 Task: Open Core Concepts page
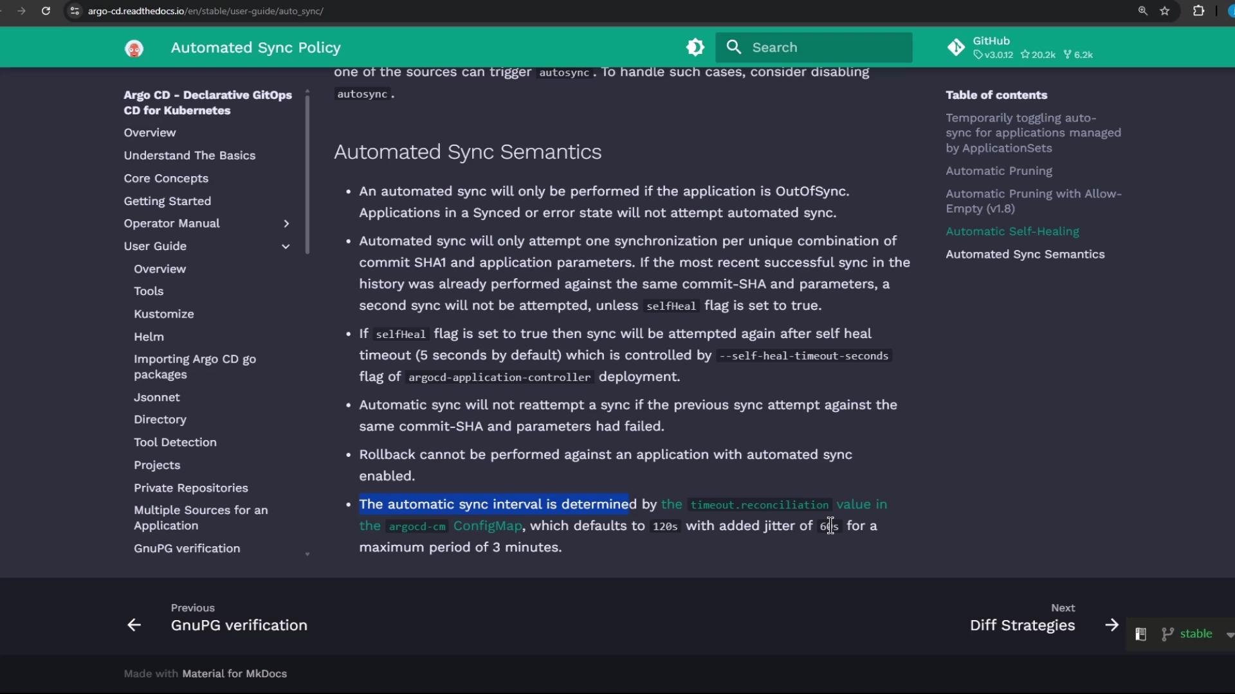point(166,179)
